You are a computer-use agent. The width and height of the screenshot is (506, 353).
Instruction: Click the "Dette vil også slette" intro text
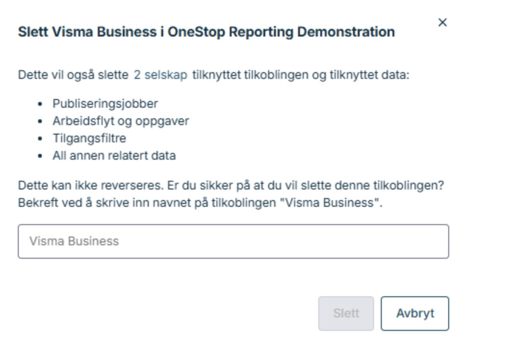pyautogui.click(x=73, y=76)
